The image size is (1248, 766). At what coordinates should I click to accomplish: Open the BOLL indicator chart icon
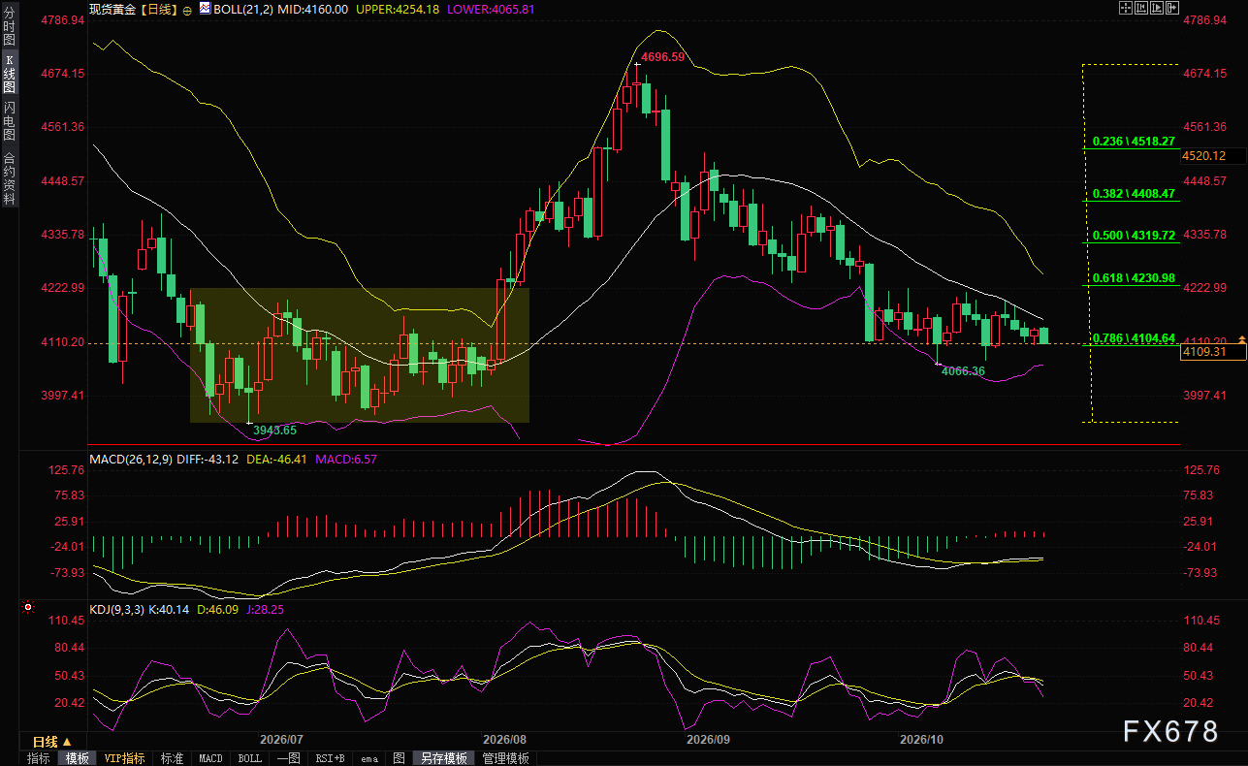coord(206,8)
